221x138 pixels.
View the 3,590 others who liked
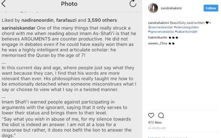pyautogui.click(x=102, y=20)
